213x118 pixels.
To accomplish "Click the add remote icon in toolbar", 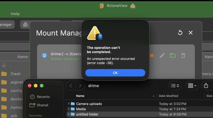I will click(x=25, y=25).
